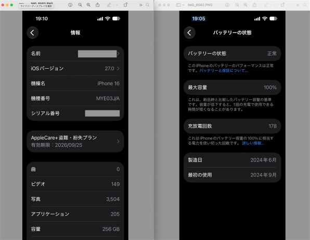Screen dimensions: 310x240
Task: Click the 19:05 clock in right screenshot
Action: 199,19
